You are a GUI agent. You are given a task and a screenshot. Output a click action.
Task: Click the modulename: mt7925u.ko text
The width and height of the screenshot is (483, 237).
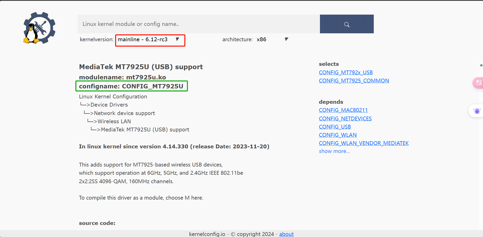122,77
